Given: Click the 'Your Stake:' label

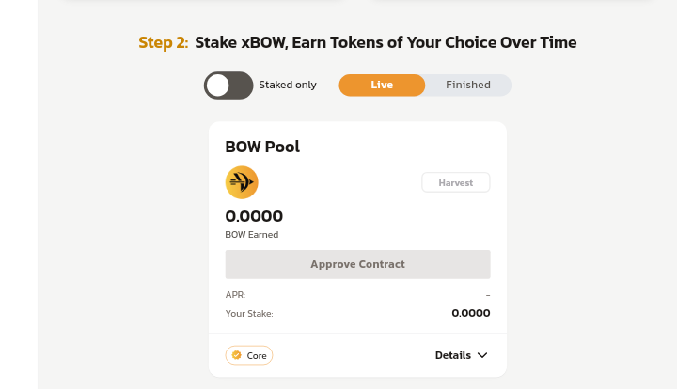Looking at the screenshot, I should point(249,314).
